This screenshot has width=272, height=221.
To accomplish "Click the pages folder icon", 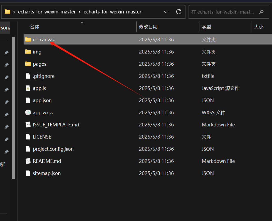I will 28,64.
